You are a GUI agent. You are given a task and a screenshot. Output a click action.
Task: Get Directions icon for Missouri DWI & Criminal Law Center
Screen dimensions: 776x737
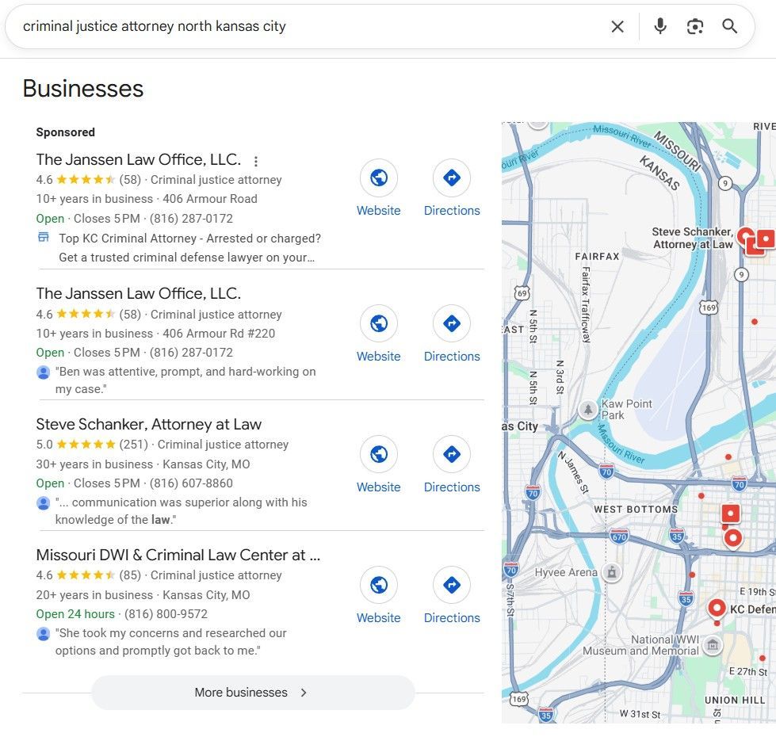pos(451,585)
